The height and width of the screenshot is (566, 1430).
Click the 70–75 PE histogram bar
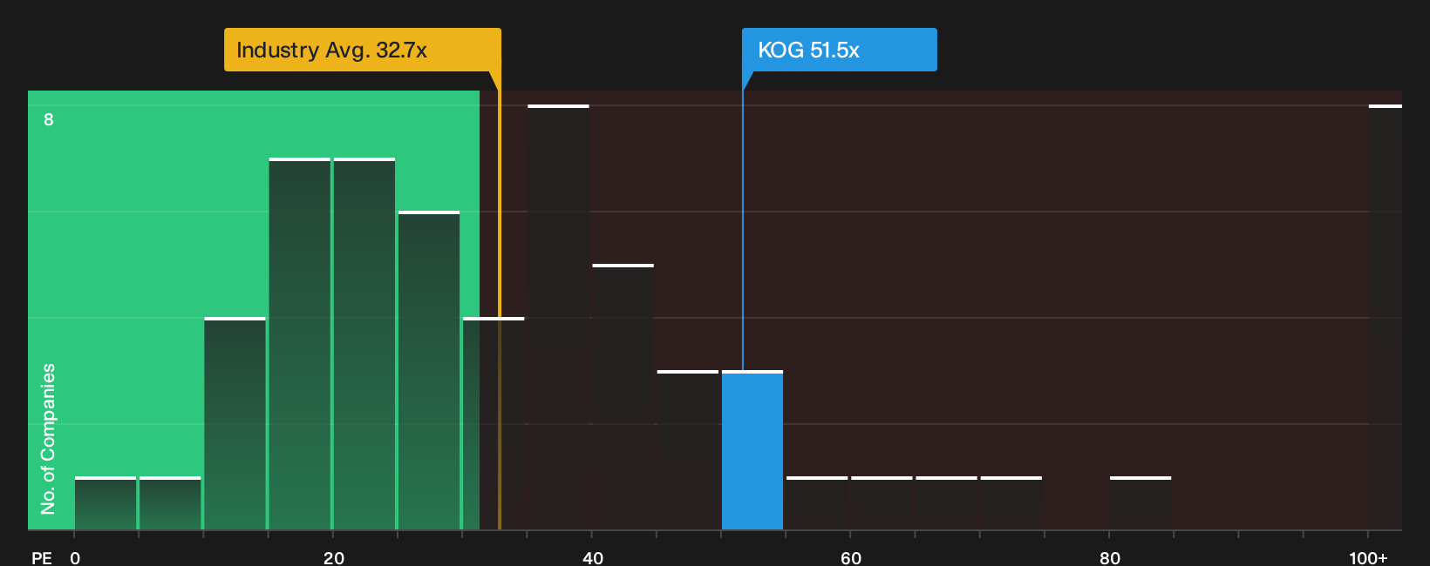point(1011,503)
